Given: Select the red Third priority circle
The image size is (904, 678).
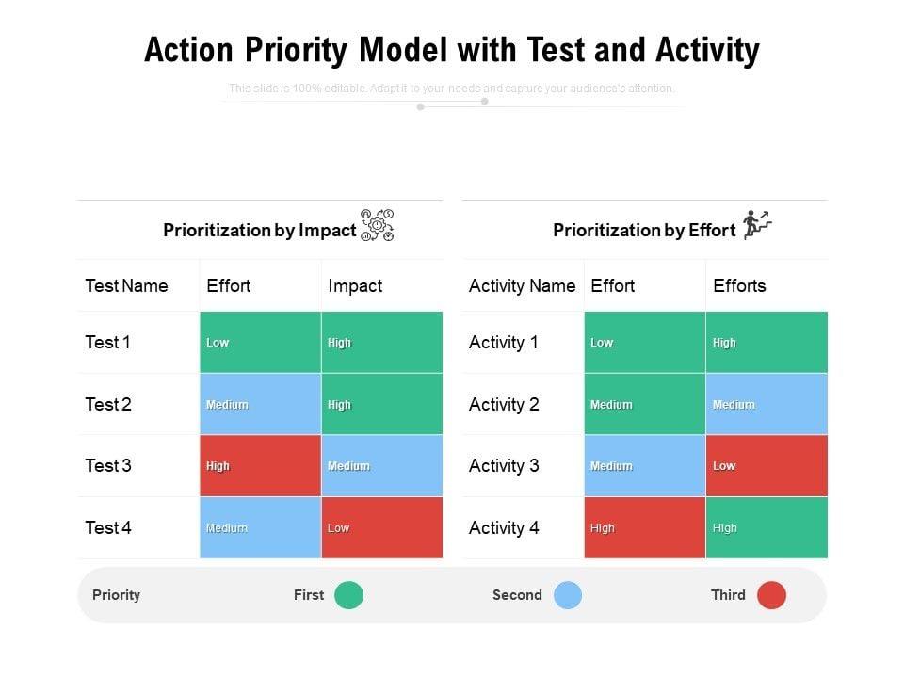Looking at the screenshot, I should (771, 595).
